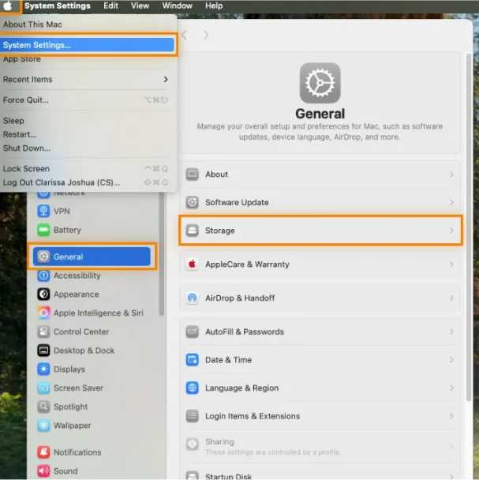Click the main pane vertical scrollbar

tap(469, 227)
